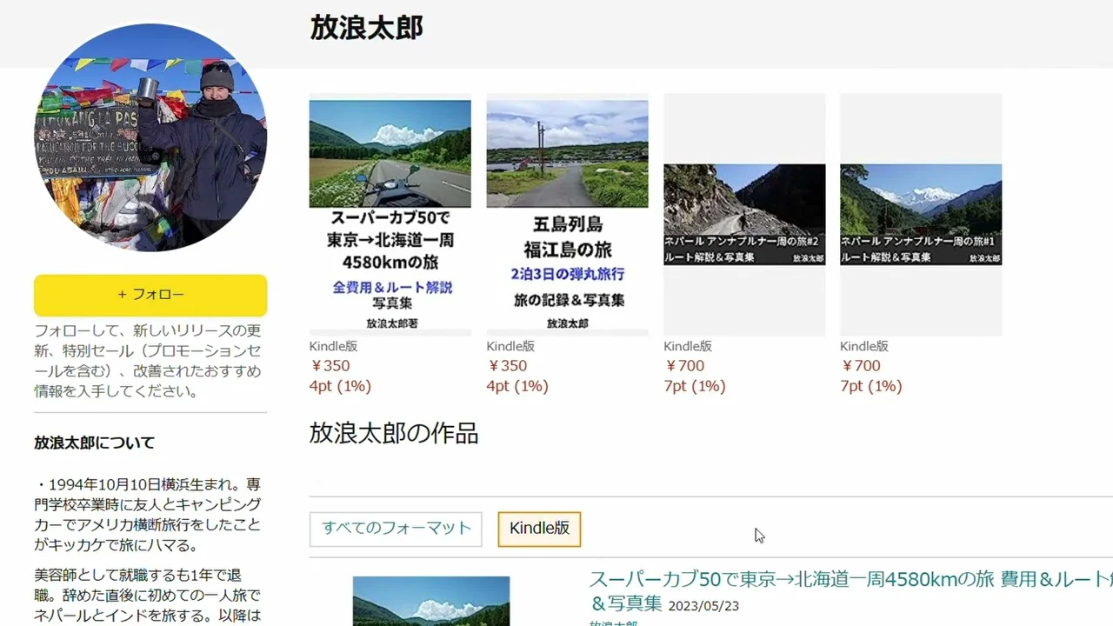Click the ¥700 price under Annapurna #2 book
1113x626 pixels.
click(x=684, y=366)
